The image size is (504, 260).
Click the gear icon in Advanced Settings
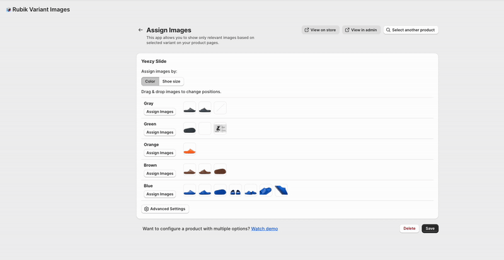[147, 209]
